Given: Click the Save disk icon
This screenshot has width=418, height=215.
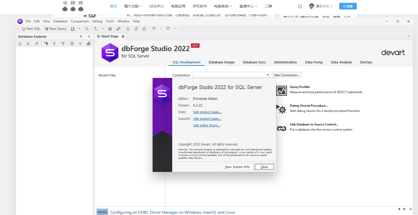Looking at the screenshot, I should (x=110, y=29).
